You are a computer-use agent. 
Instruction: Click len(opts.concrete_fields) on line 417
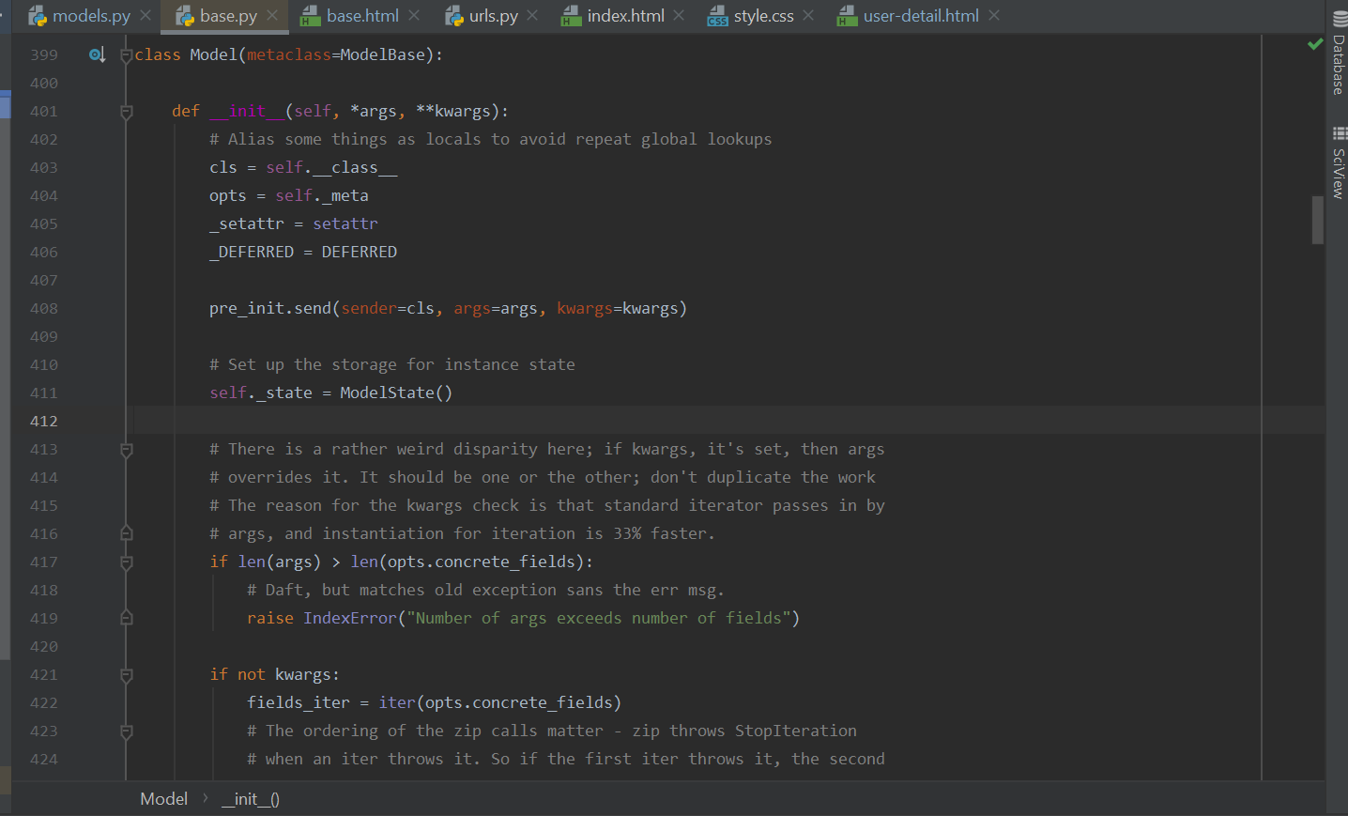pos(467,562)
